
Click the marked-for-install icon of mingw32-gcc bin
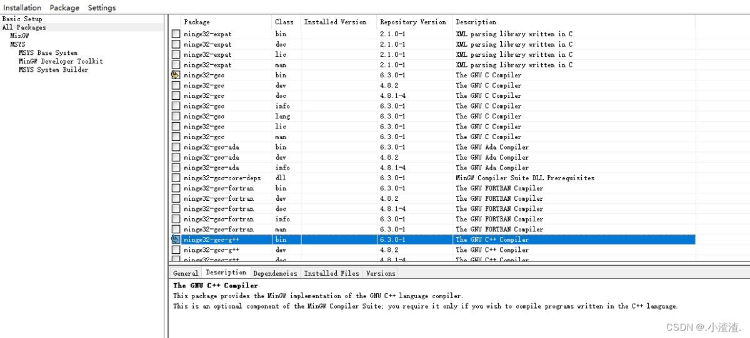[176, 75]
